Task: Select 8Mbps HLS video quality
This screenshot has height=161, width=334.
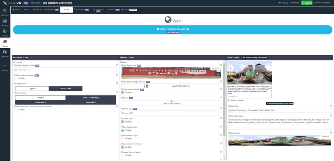Action: click(91, 102)
